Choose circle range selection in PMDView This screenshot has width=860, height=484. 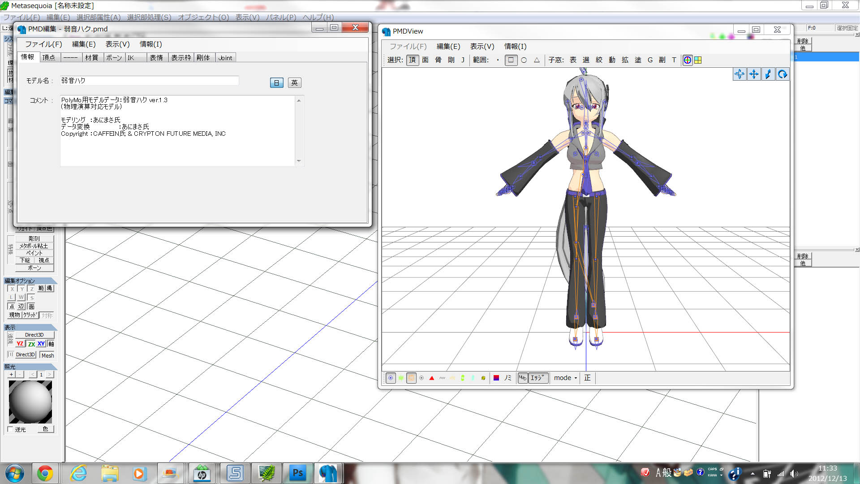pyautogui.click(x=524, y=60)
